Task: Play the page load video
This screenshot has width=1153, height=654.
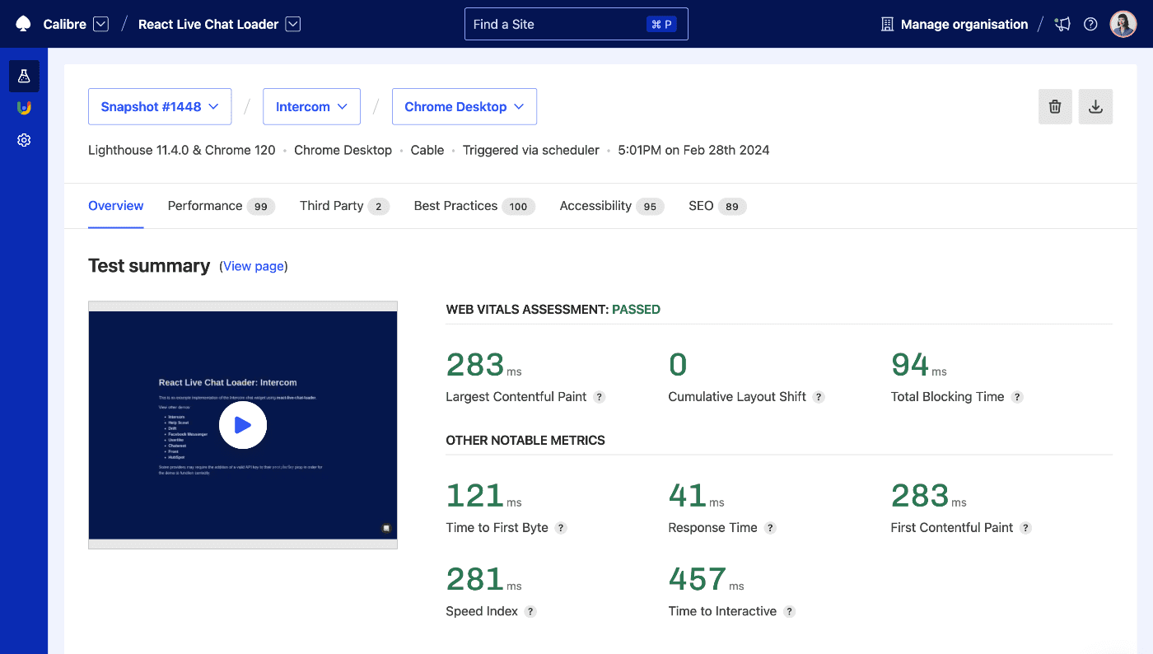Action: [x=243, y=425]
